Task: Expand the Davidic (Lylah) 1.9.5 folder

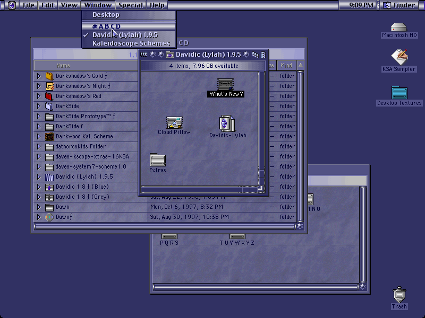Action: (39, 177)
